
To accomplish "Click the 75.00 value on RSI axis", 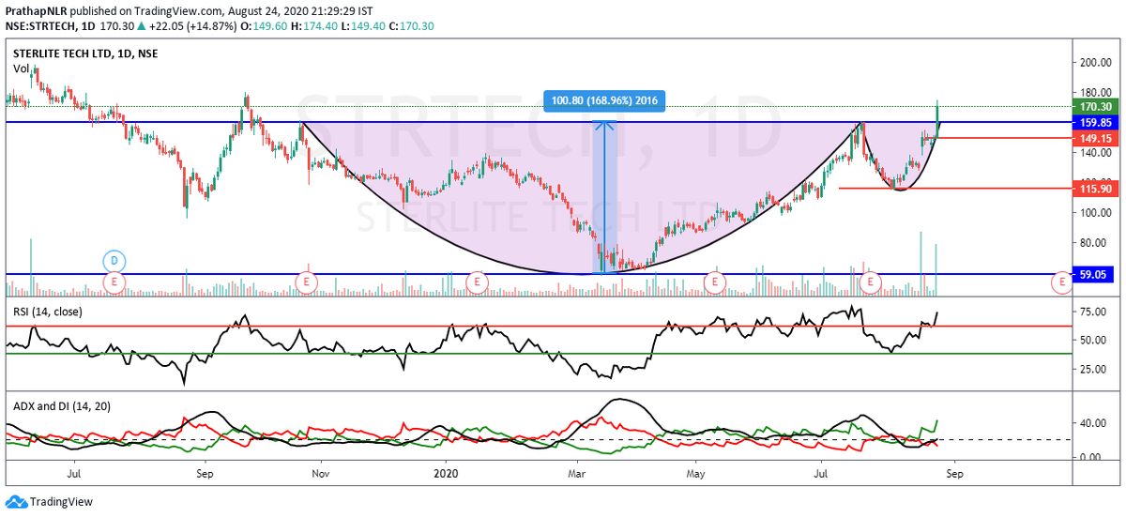I will (1094, 312).
